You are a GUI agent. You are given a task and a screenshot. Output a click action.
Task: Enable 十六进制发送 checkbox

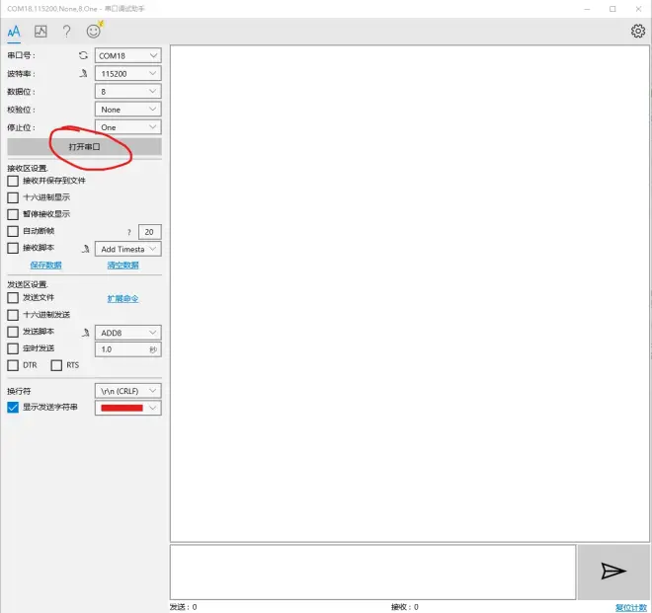point(13,315)
